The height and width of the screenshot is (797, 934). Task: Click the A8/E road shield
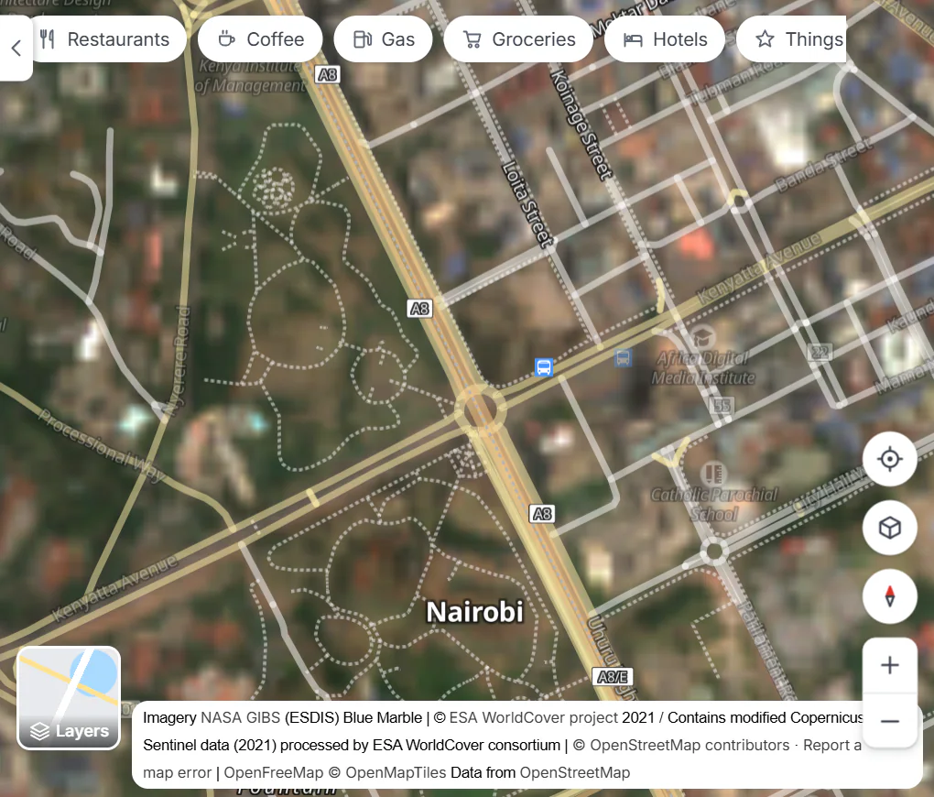613,677
